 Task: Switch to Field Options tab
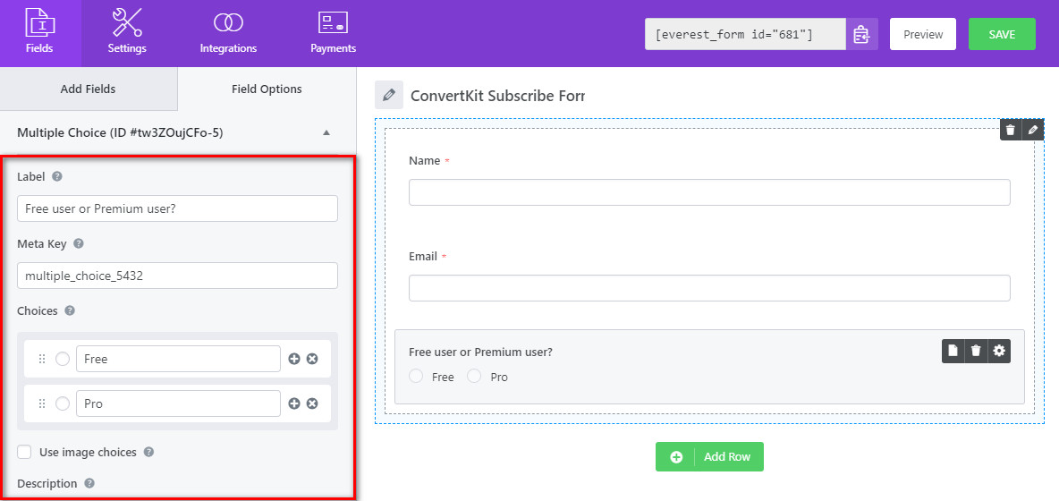(x=267, y=89)
